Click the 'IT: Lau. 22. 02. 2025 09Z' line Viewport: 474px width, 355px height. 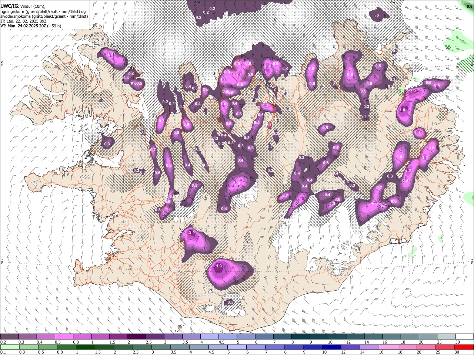coord(23,21)
